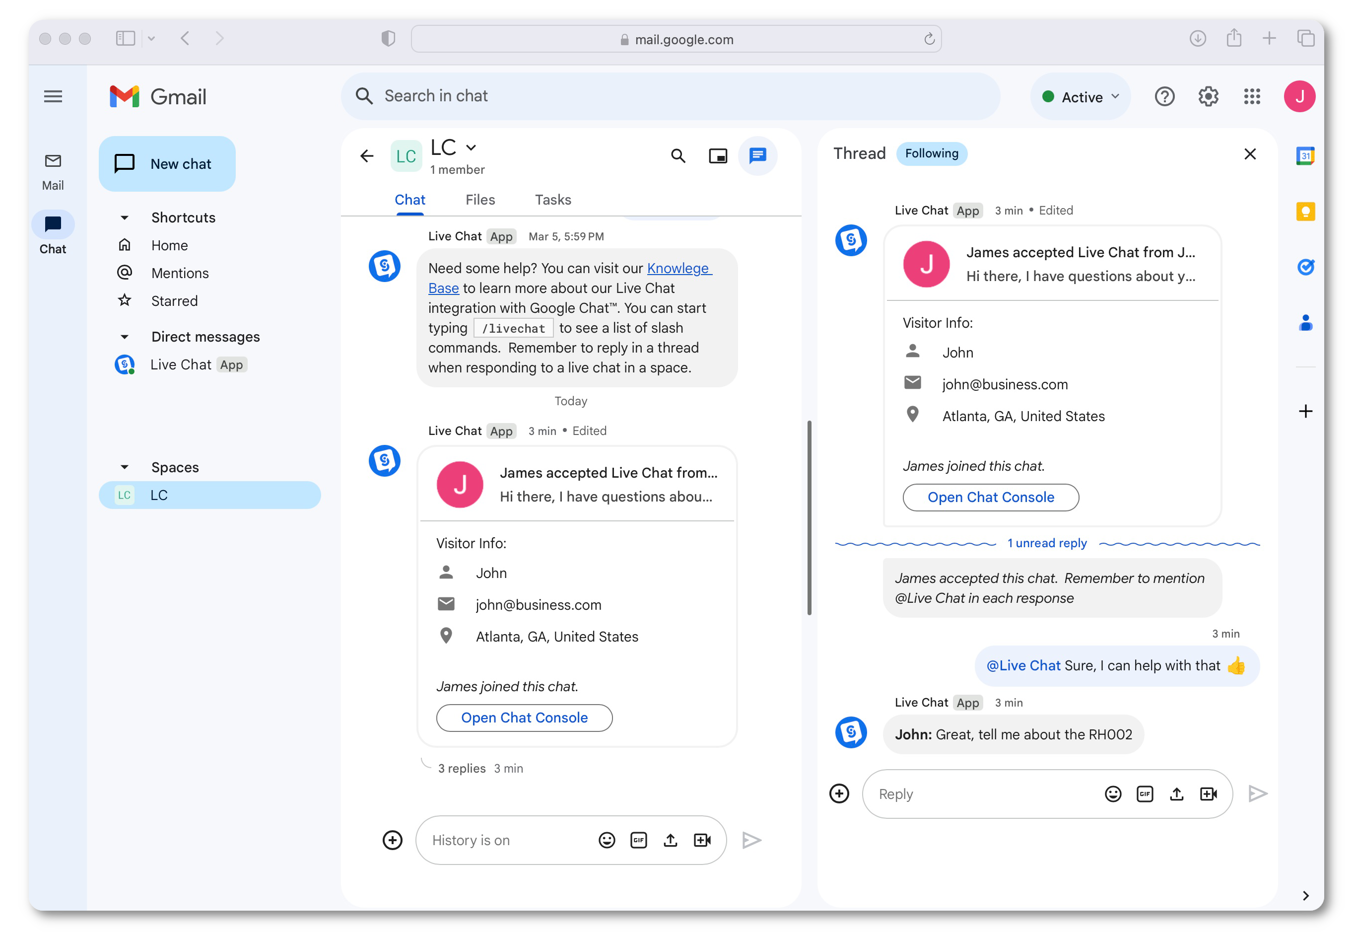1355x935 pixels.
Task: Click the image/GIF icon in reply toolbar
Action: [x=1145, y=793]
